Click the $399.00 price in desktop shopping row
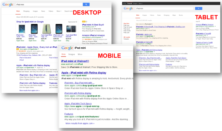 pos(56,39)
